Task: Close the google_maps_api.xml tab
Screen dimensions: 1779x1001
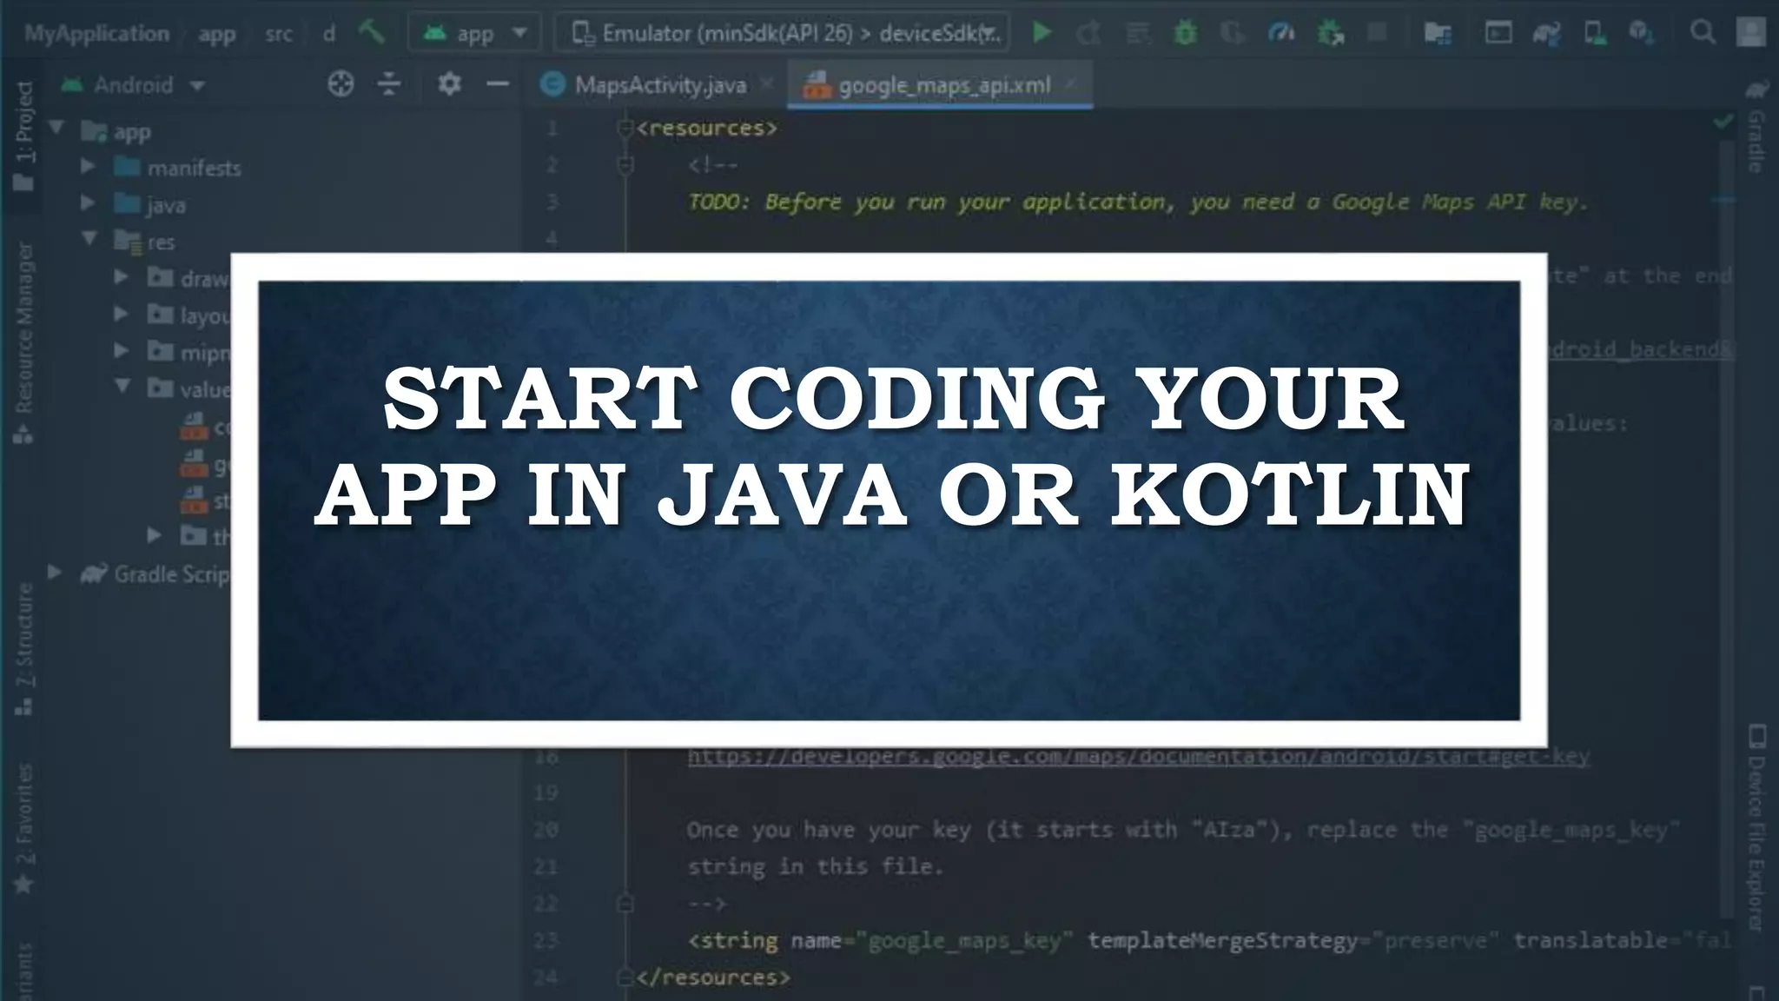Action: pyautogui.click(x=1072, y=83)
